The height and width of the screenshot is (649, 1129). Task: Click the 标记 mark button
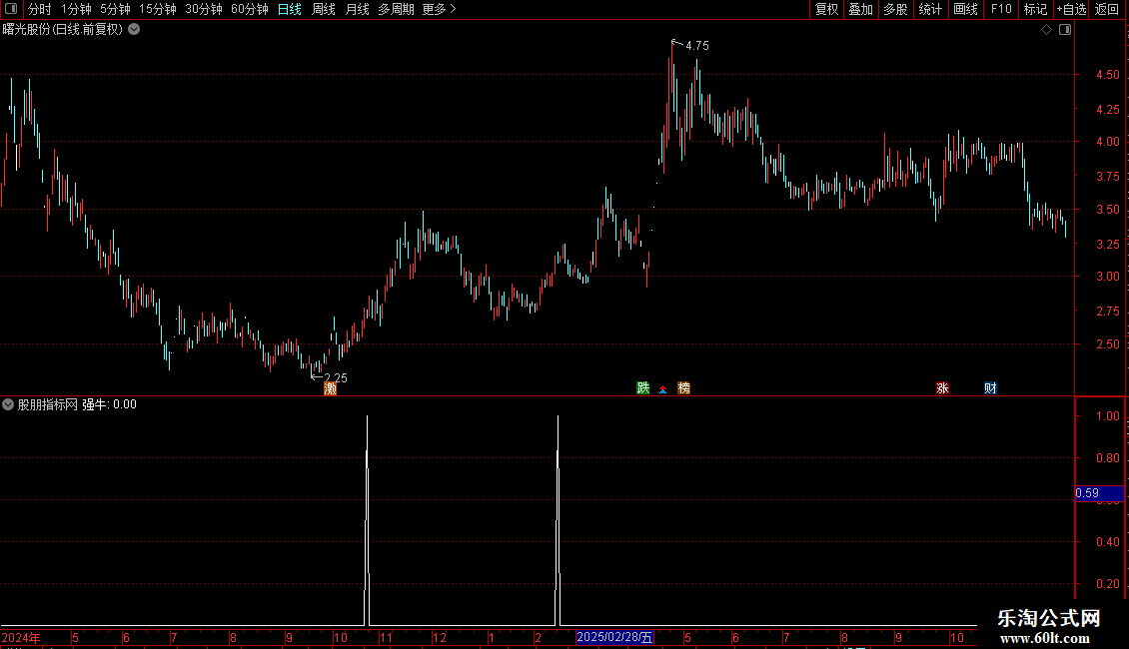pyautogui.click(x=1035, y=9)
